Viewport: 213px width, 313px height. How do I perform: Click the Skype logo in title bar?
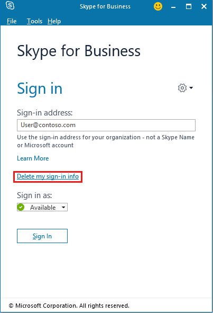pyautogui.click(x=10, y=5)
